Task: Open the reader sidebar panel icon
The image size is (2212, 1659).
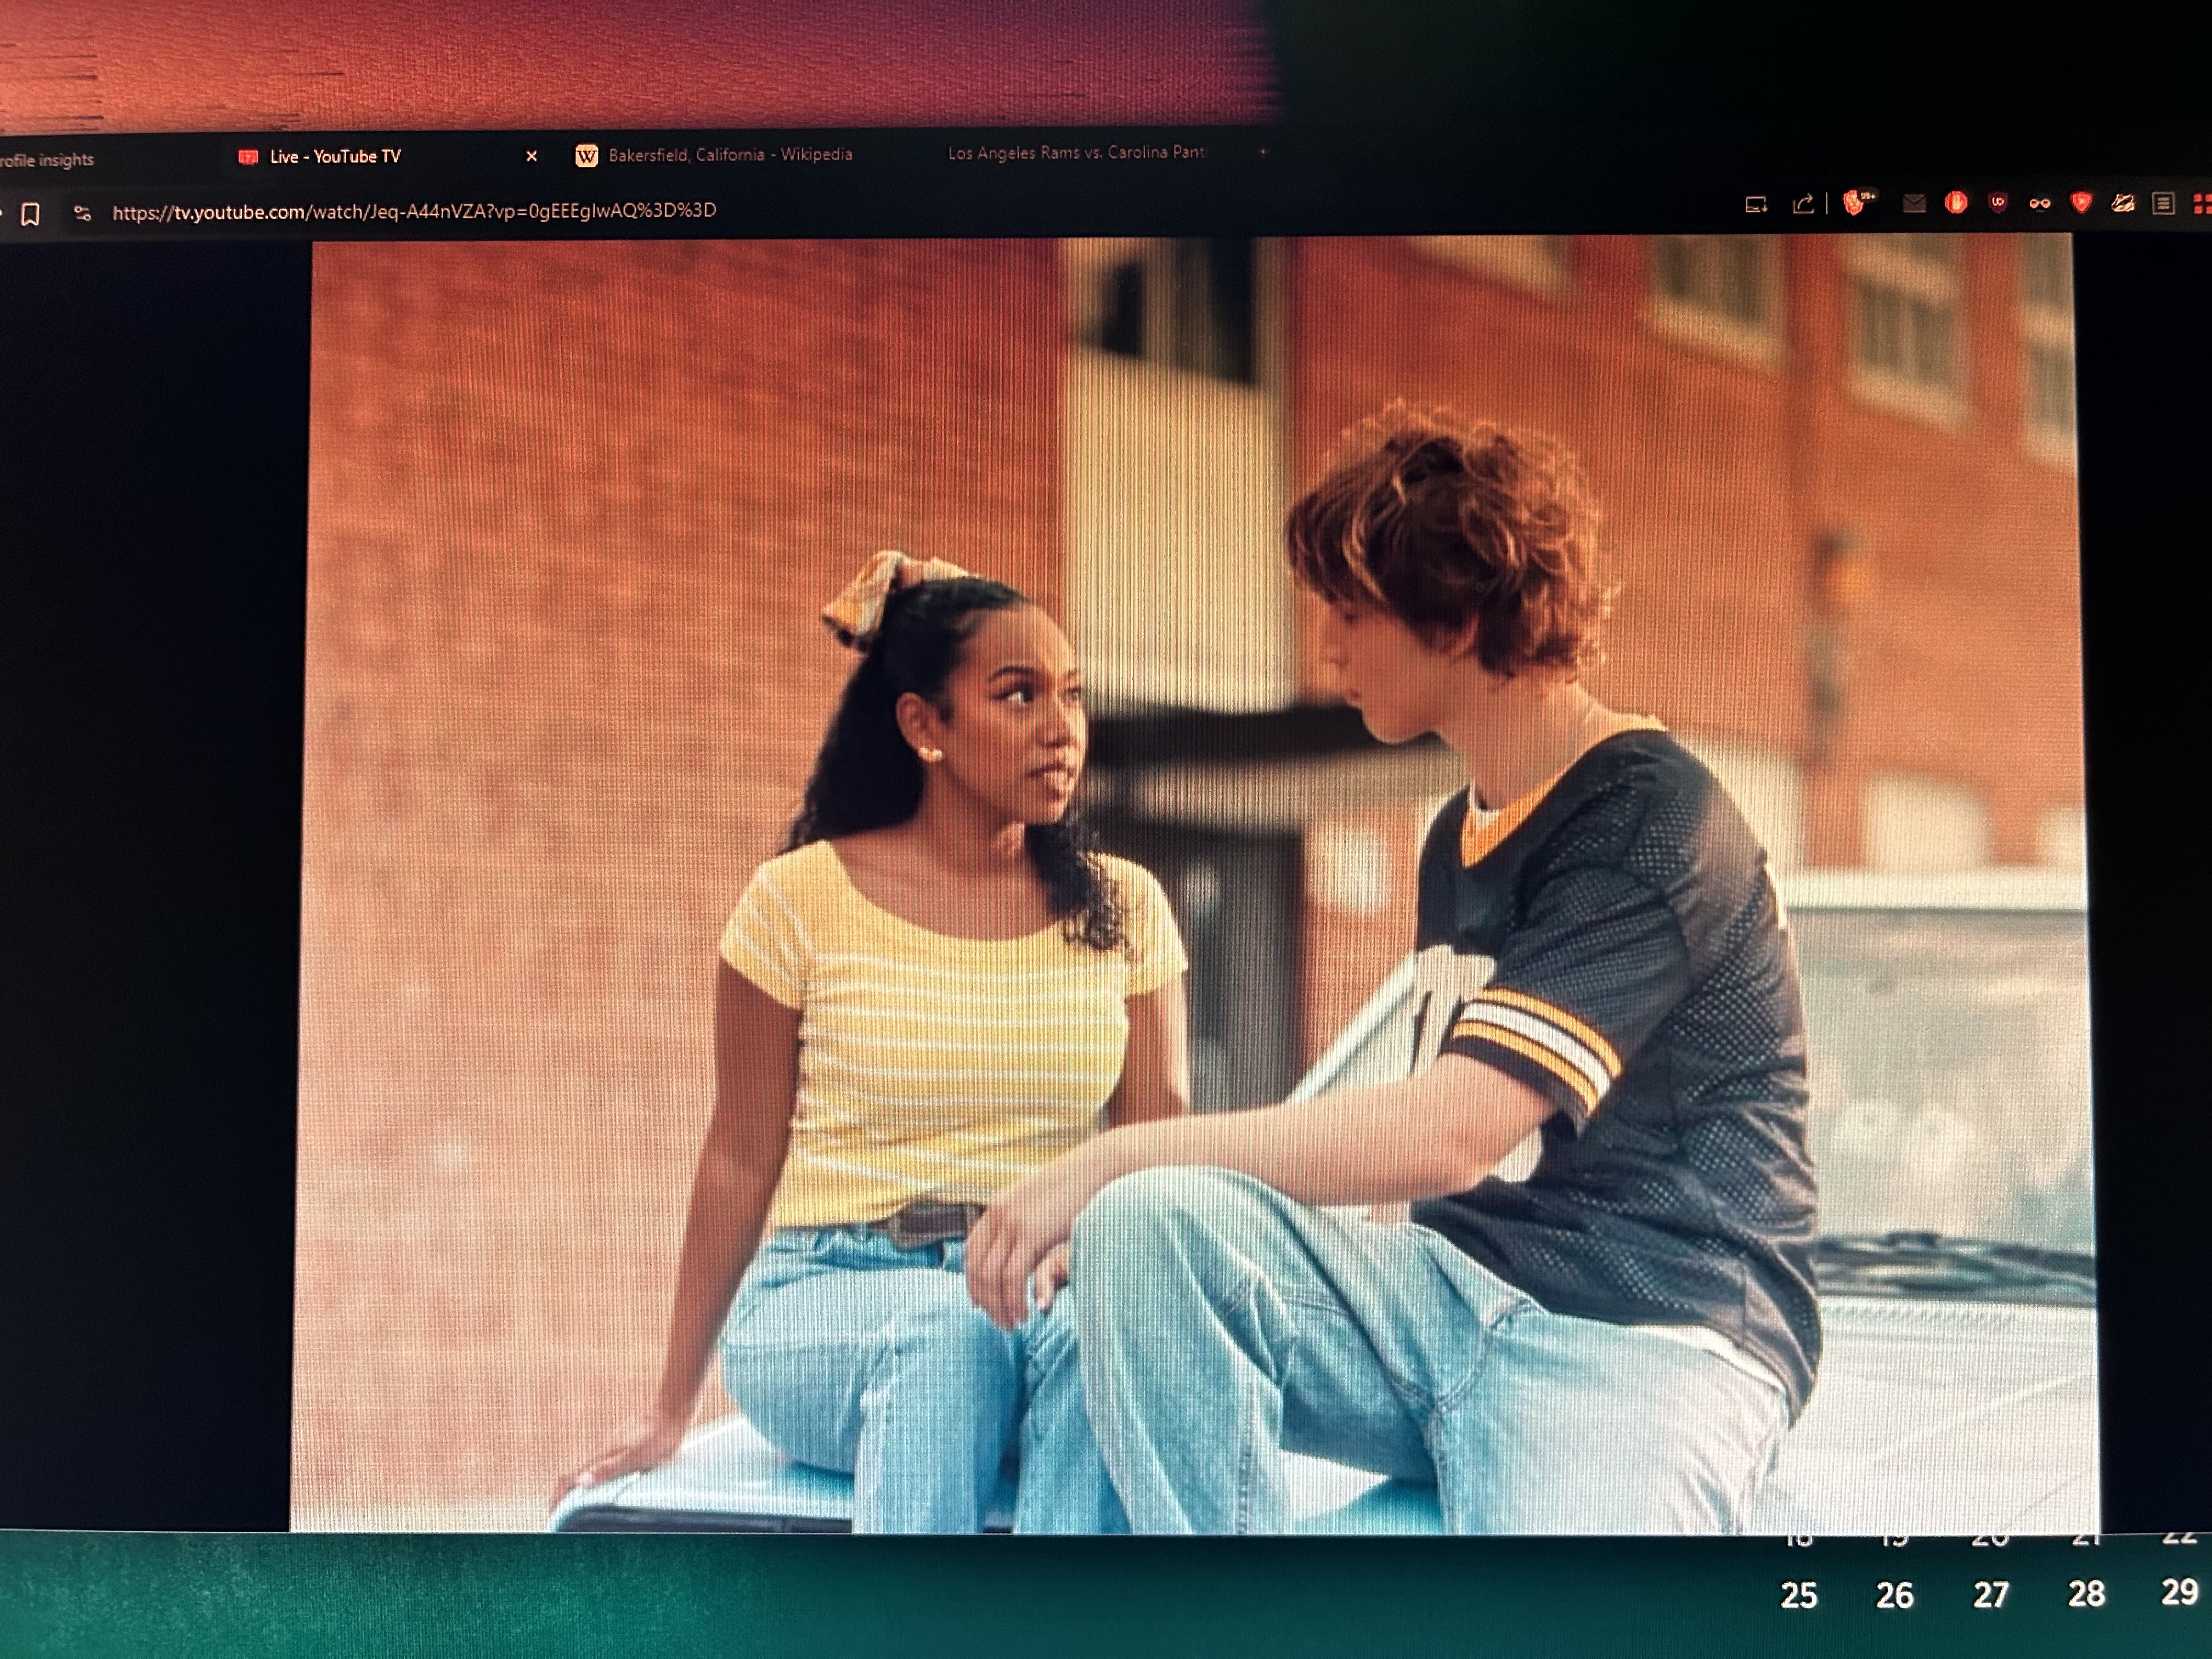Action: (x=2163, y=204)
